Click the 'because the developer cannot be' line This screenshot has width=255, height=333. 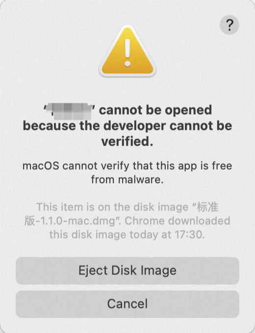(127, 126)
